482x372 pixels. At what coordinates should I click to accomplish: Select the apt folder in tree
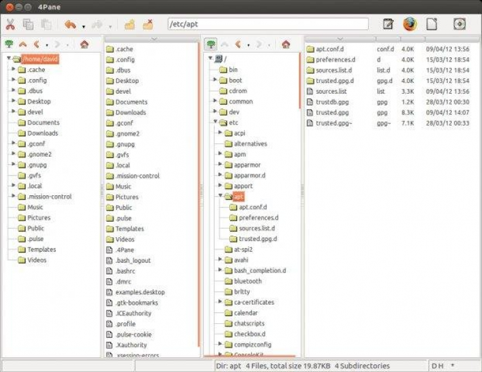pos(238,197)
